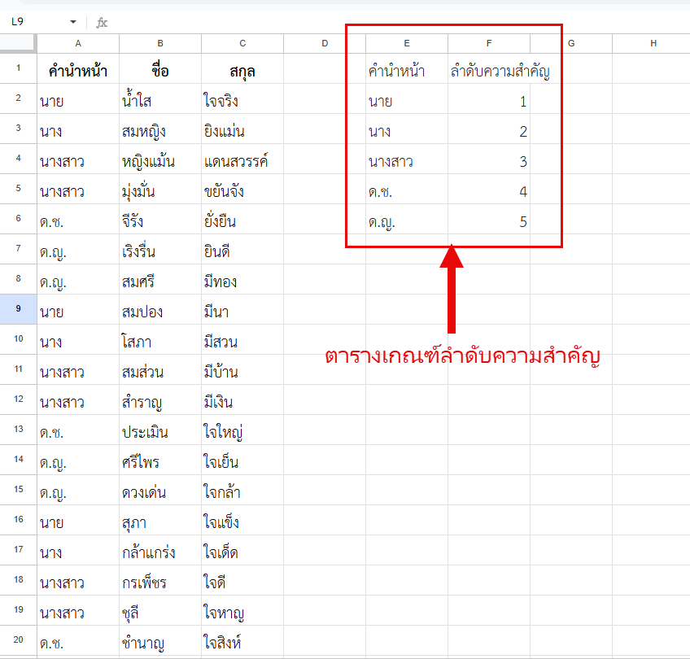This screenshot has width=690, height=659.
Task: Click ด.ญ. in criteria table column E
Action: coord(407,219)
